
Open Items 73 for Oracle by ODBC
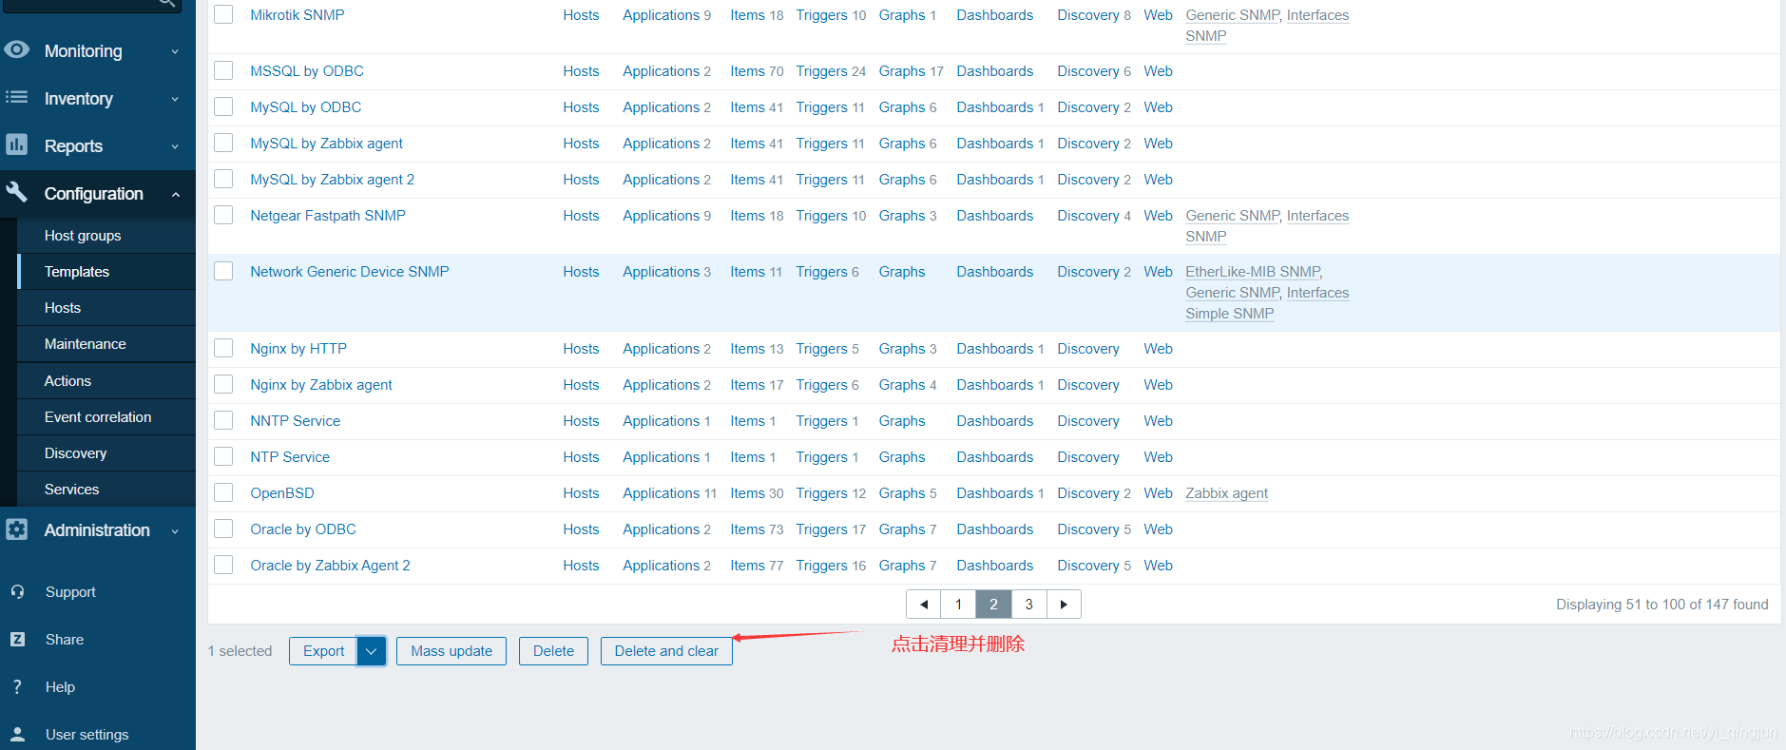pyautogui.click(x=757, y=529)
